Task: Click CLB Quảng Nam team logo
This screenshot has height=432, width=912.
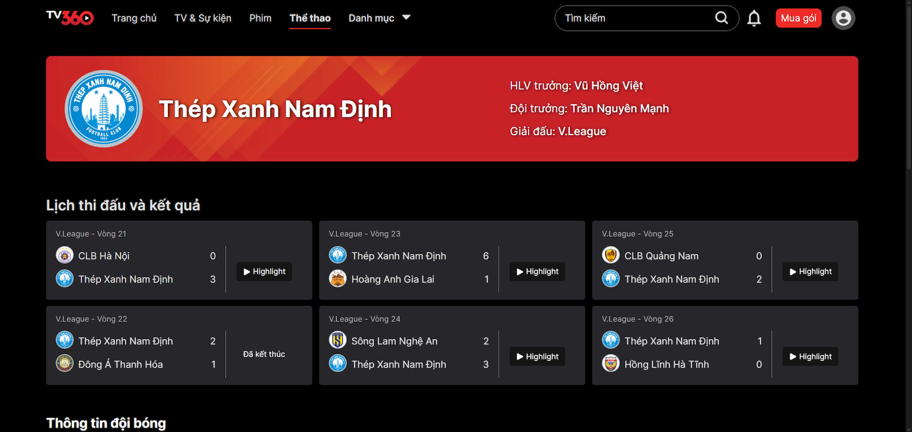Action: click(x=611, y=255)
